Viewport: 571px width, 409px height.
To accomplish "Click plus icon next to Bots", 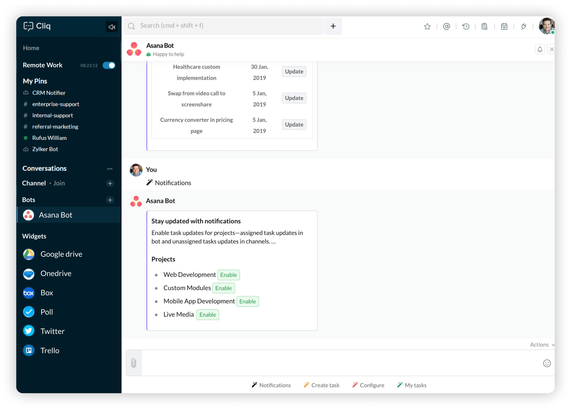I will click(110, 200).
